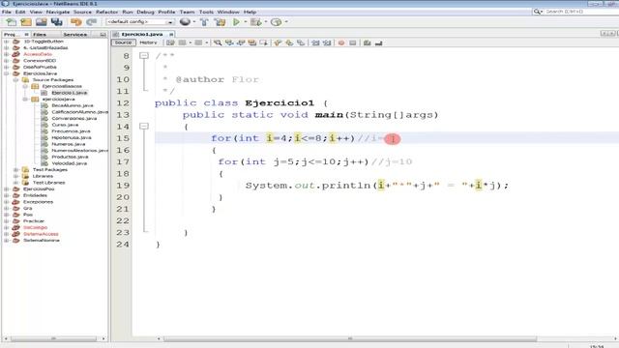Click the Open Project toolbar icon
619x348 pixels.
(x=41, y=22)
